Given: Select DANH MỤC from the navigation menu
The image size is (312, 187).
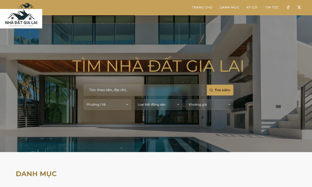Looking at the screenshot, I should pyautogui.click(x=229, y=7).
